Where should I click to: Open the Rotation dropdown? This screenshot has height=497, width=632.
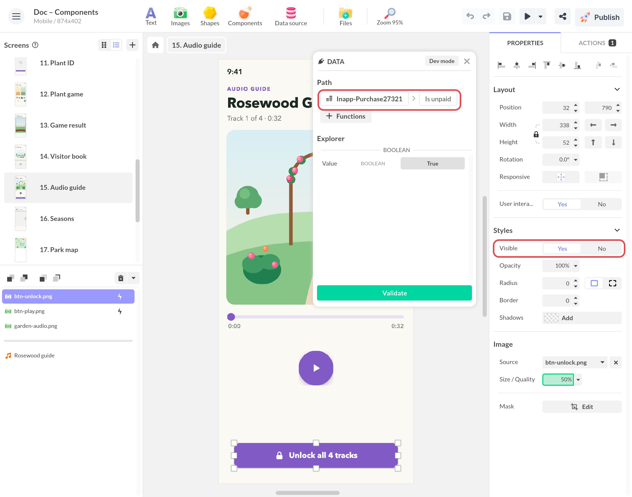tap(575, 159)
